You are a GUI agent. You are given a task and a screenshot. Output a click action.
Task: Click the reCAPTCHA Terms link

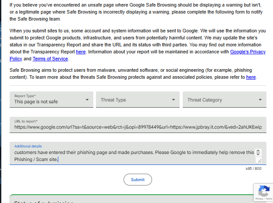pos(268,199)
